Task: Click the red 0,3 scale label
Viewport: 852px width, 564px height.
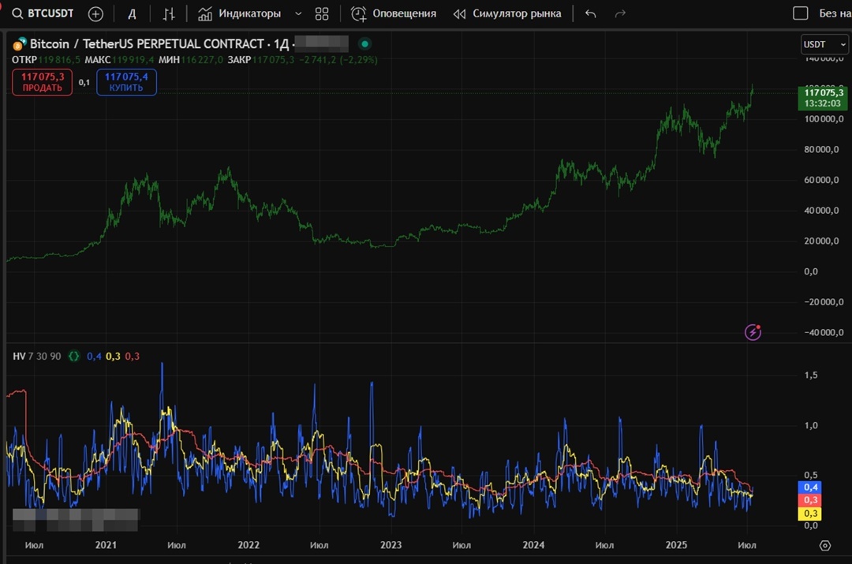Action: (x=809, y=500)
